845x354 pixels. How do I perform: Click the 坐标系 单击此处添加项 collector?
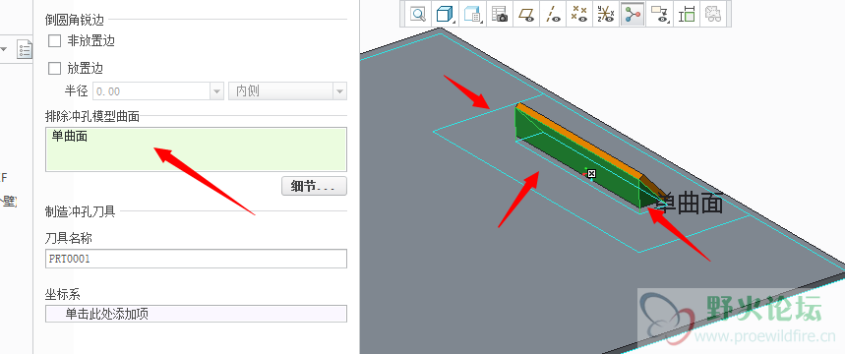(196, 314)
